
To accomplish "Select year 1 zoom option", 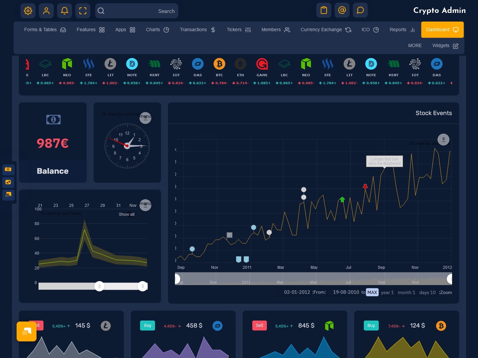I will pyautogui.click(x=387, y=292).
